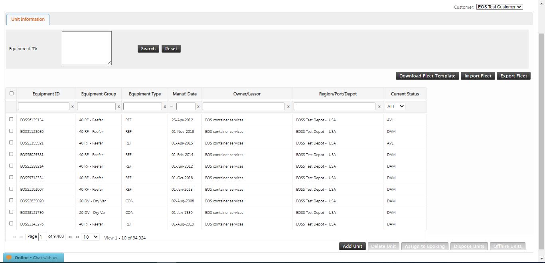
Task: Switch to the Unit Information tab
Action: [x=28, y=19]
